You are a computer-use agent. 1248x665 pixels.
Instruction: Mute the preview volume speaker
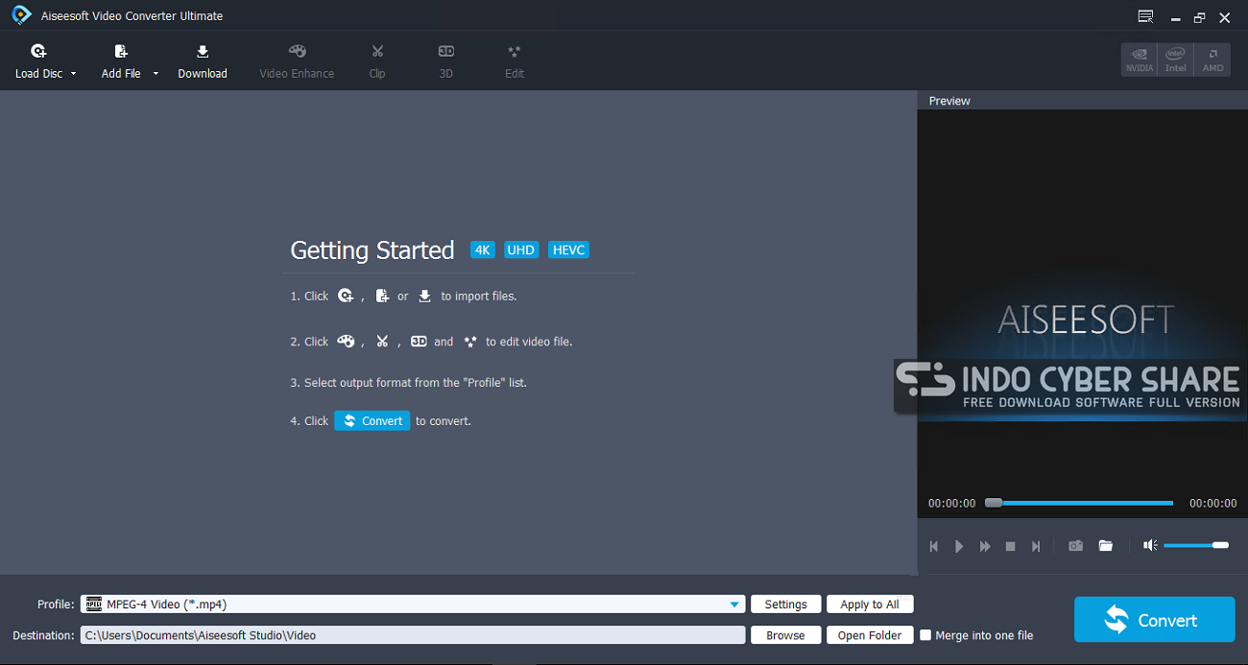tap(1150, 545)
